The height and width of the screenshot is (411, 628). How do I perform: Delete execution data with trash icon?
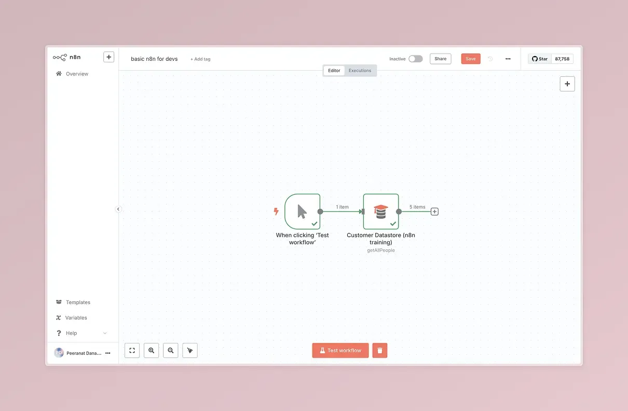pyautogui.click(x=380, y=351)
